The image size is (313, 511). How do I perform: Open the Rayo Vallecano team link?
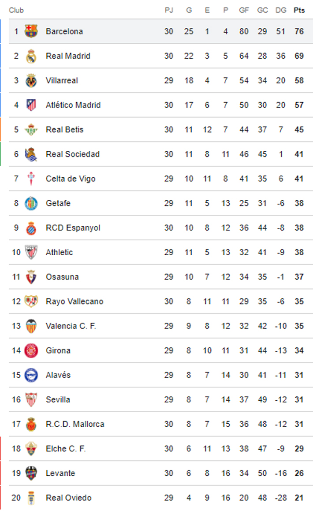(74, 302)
